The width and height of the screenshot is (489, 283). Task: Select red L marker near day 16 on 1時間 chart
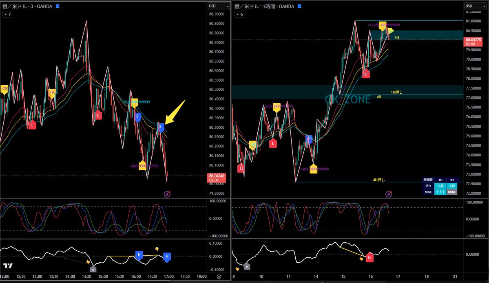tap(366, 74)
